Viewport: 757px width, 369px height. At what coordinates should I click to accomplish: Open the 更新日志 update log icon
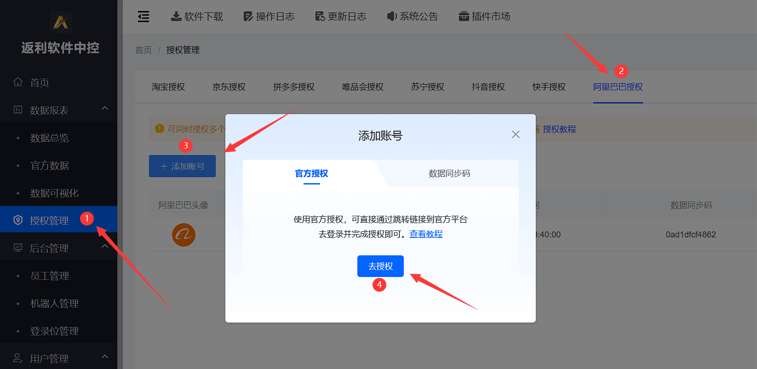320,17
